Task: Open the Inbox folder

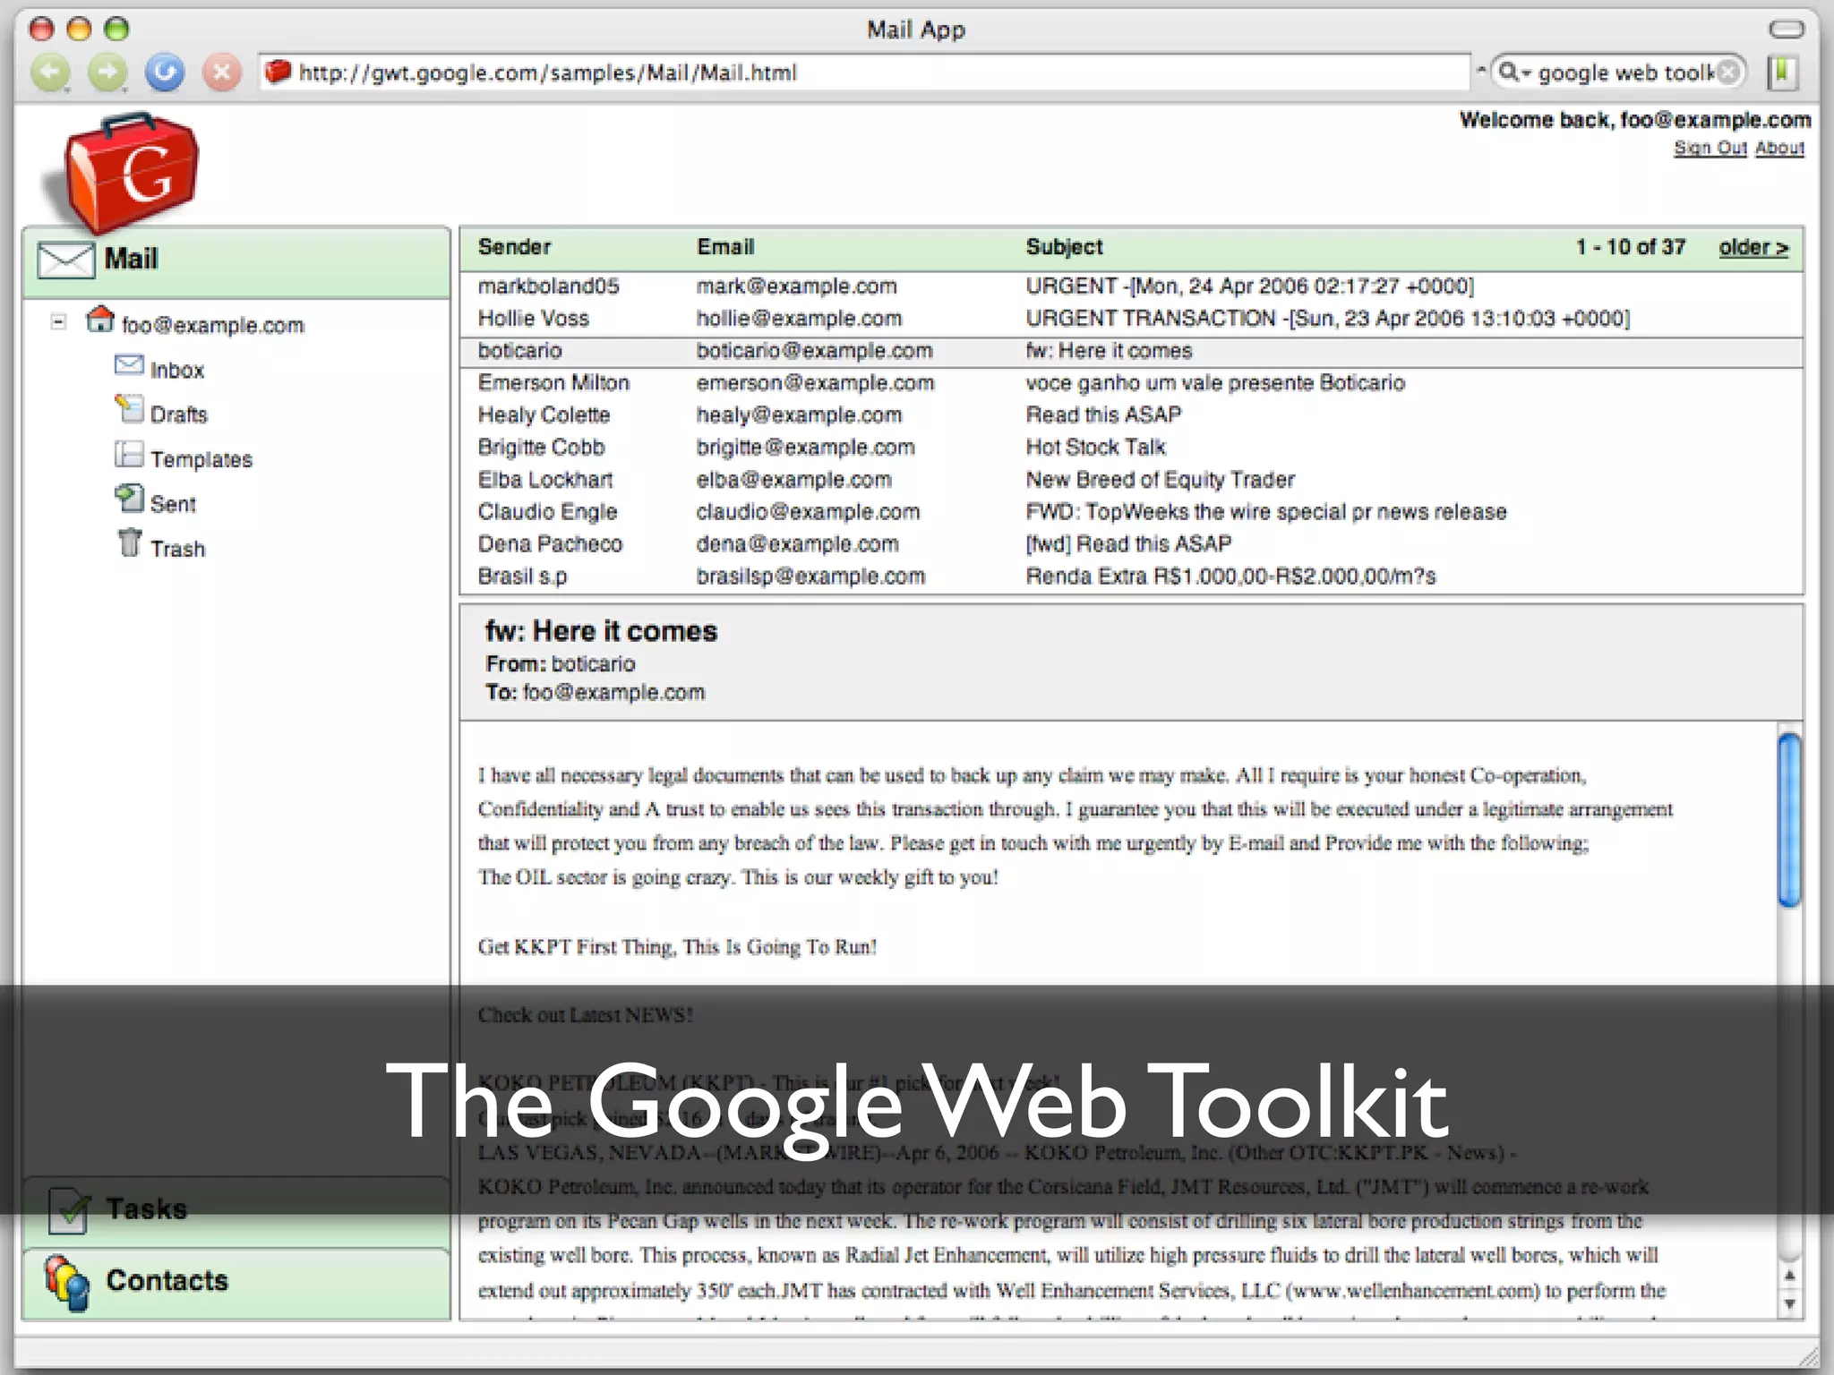Action: coord(176,370)
